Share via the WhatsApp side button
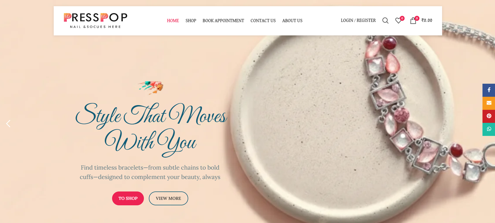The height and width of the screenshot is (223, 495). click(x=489, y=129)
